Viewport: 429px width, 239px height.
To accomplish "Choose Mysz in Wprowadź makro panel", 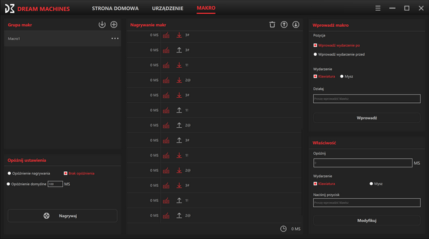I will click(346, 77).
